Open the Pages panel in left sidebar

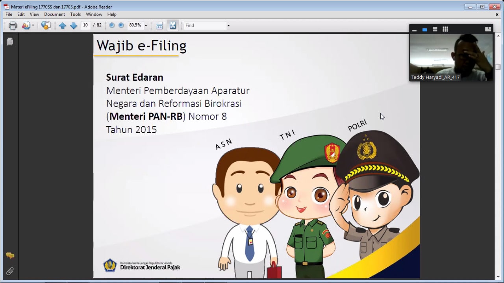pos(10,42)
